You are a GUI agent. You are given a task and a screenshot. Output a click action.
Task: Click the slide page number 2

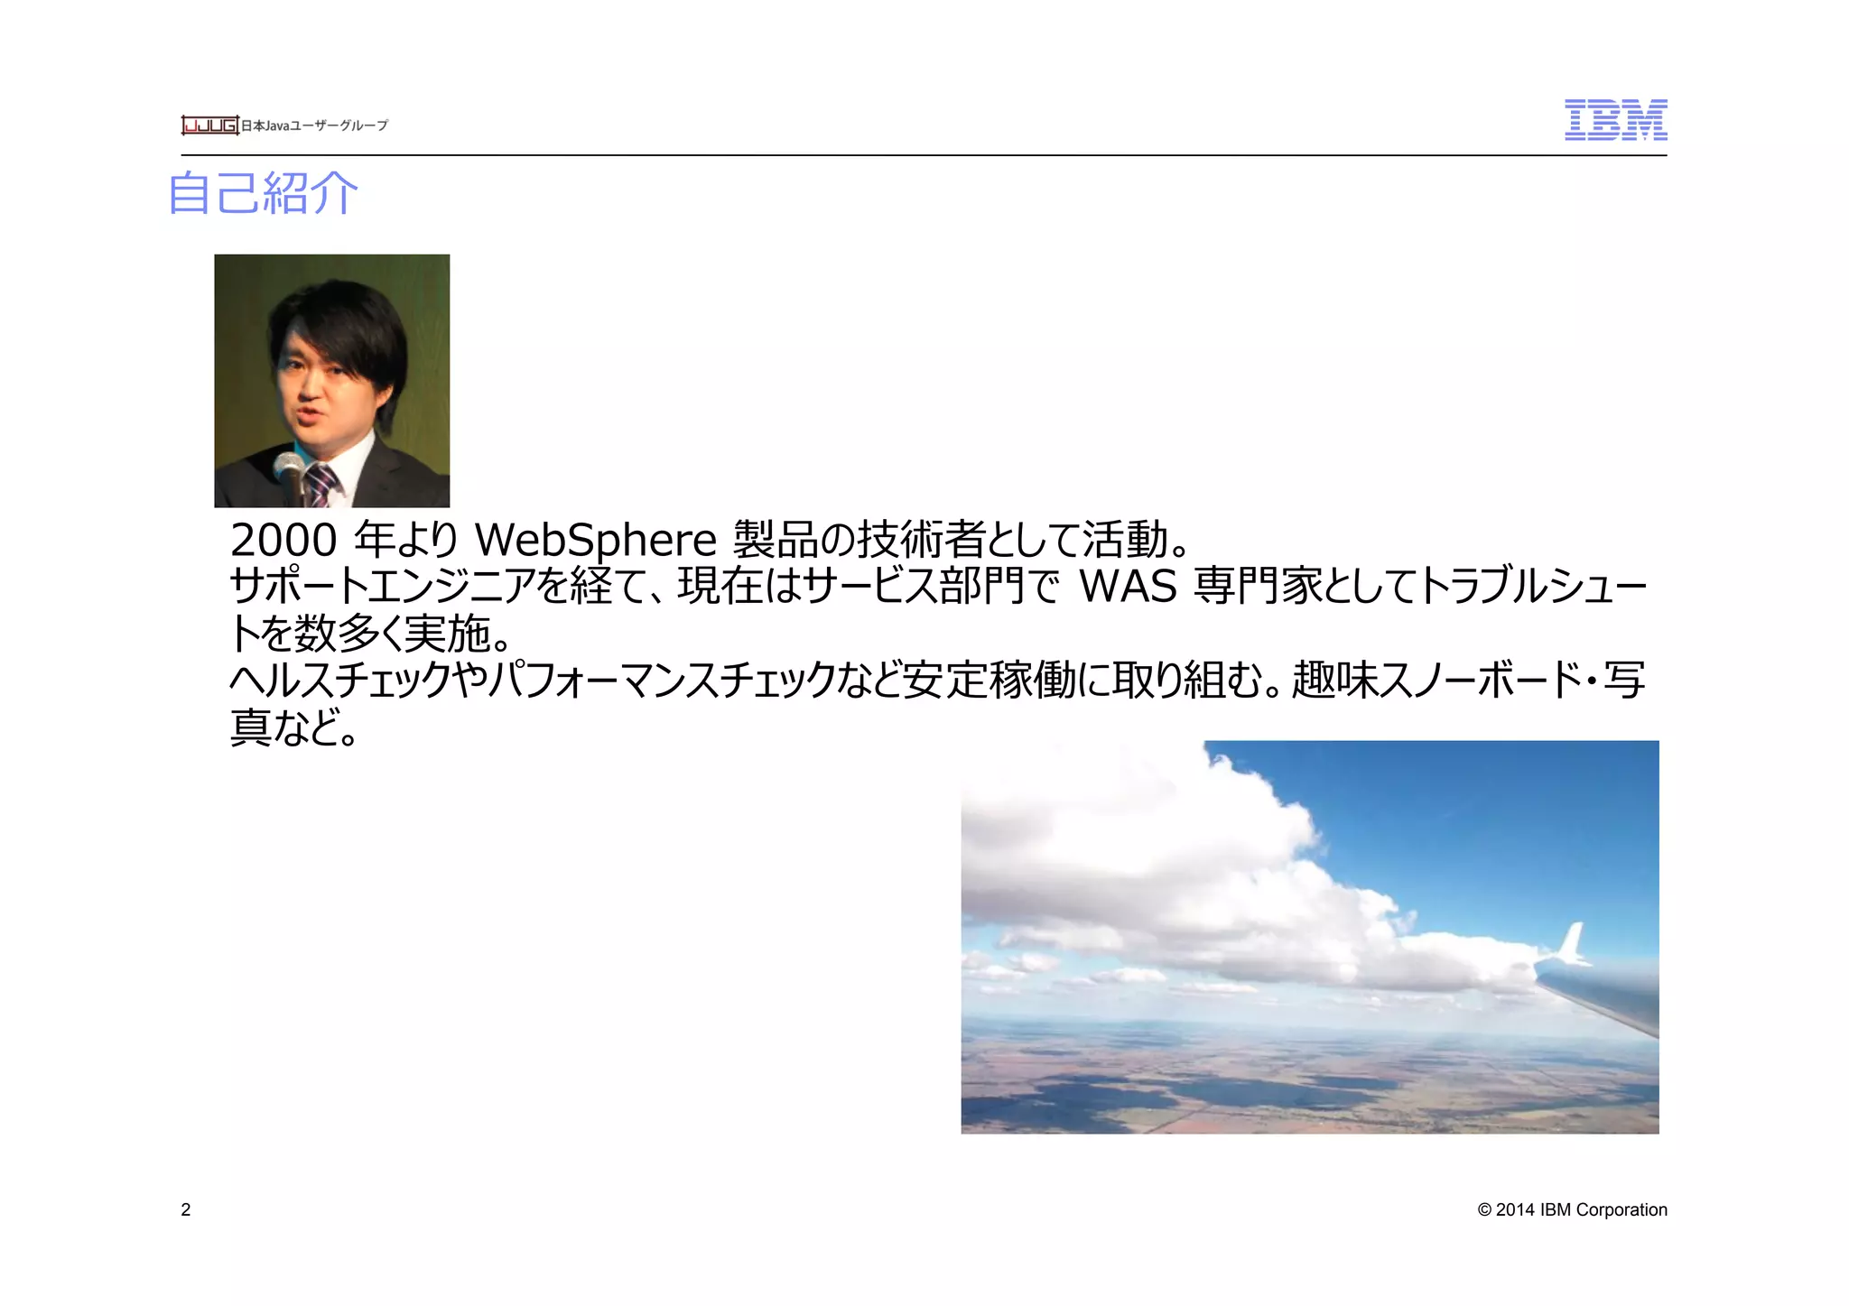186,1210
